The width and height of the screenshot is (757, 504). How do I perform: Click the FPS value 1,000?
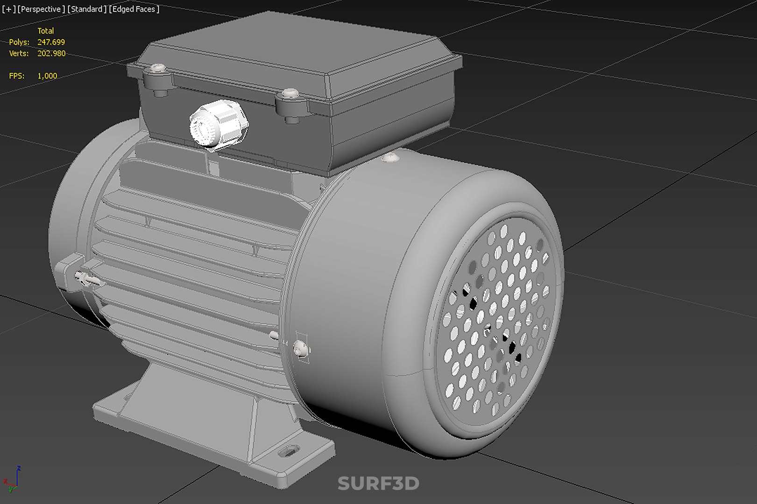coord(47,76)
